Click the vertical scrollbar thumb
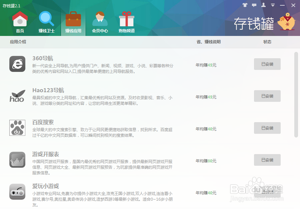 296,95
